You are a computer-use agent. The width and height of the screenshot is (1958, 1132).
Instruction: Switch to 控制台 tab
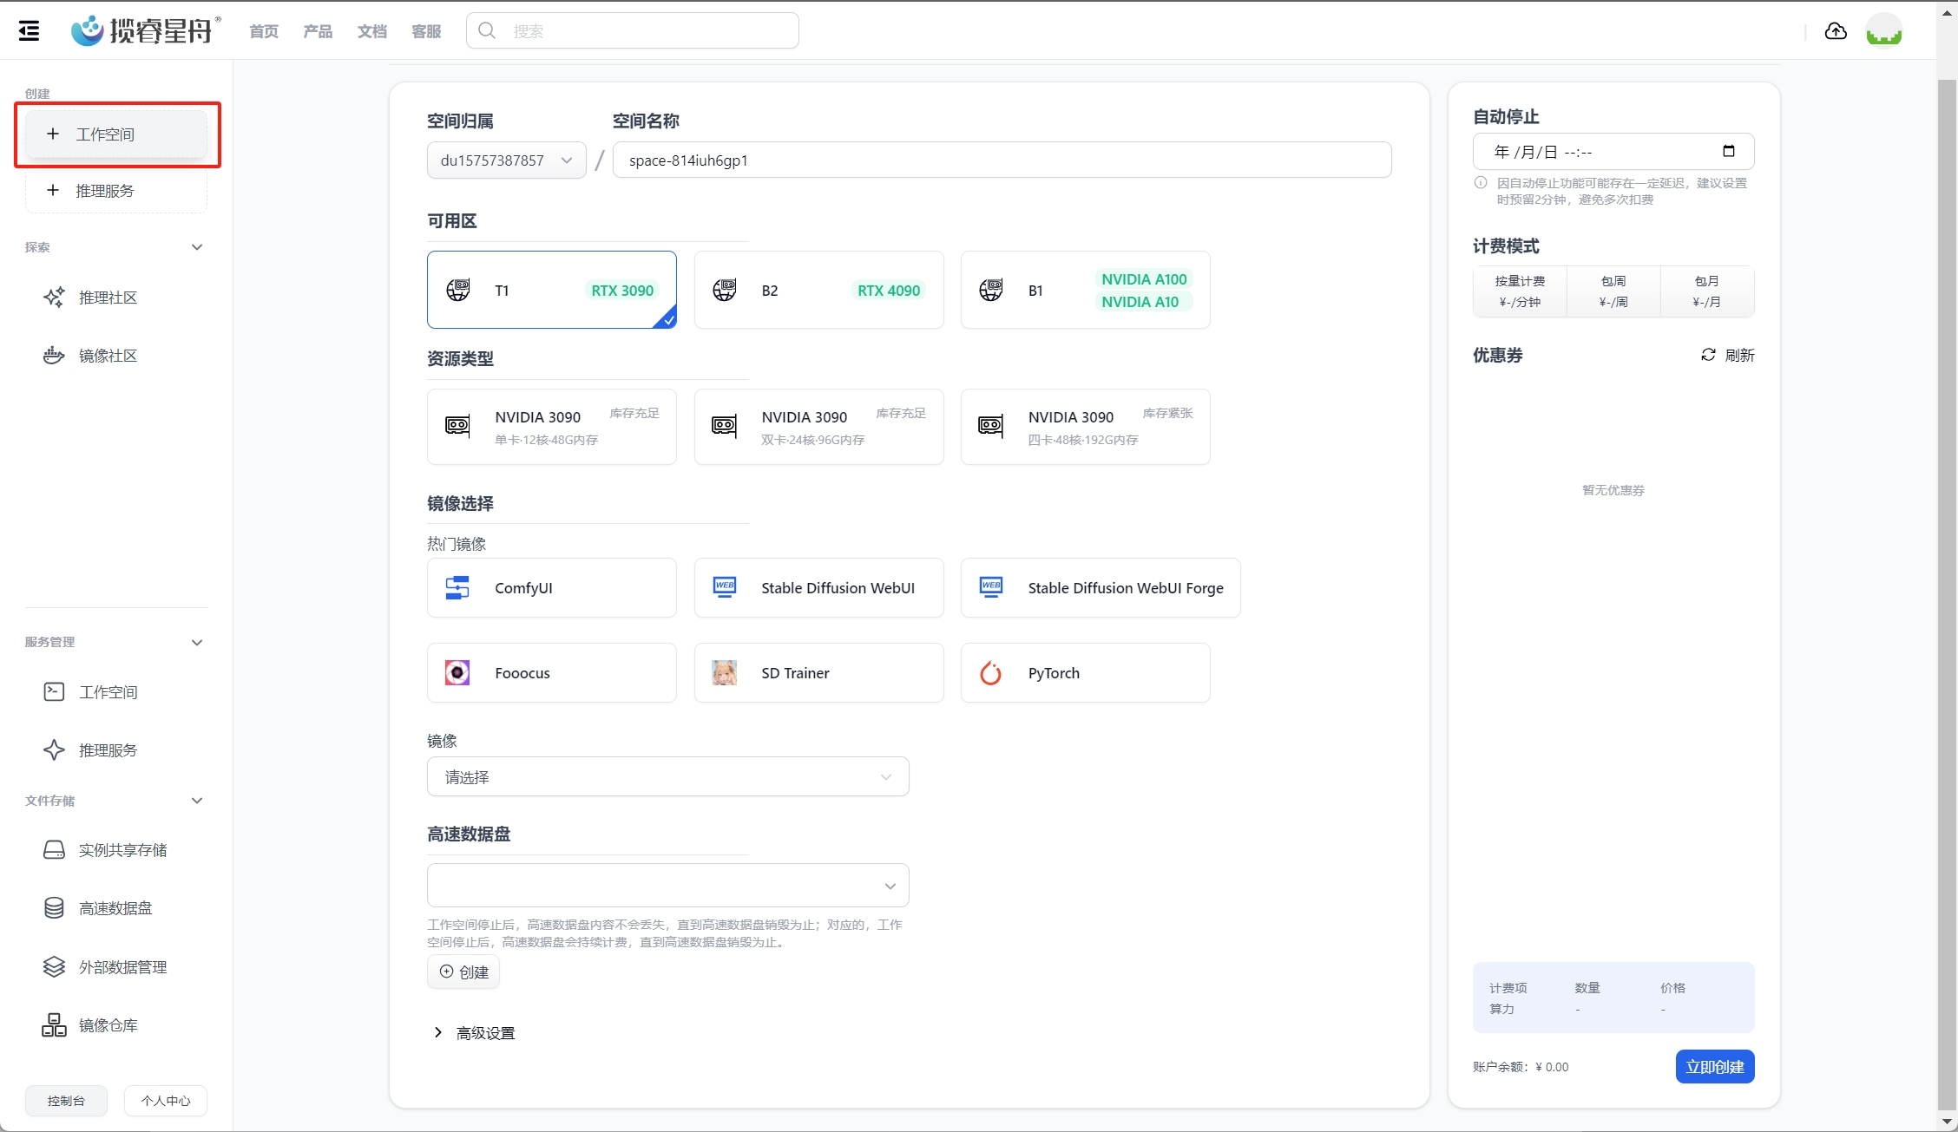(x=66, y=1101)
